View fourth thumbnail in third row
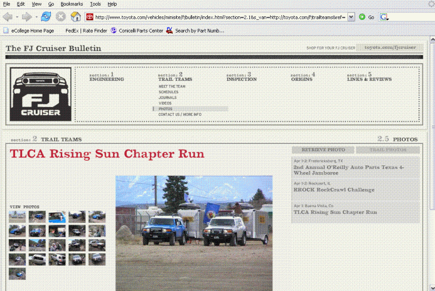Image resolution: width=435 pixels, height=291 pixels. (77, 246)
